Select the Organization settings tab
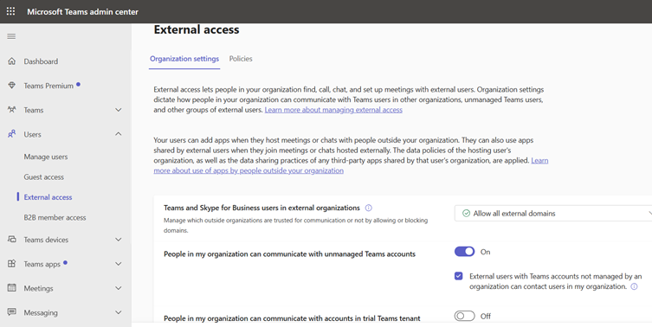 pos(184,59)
